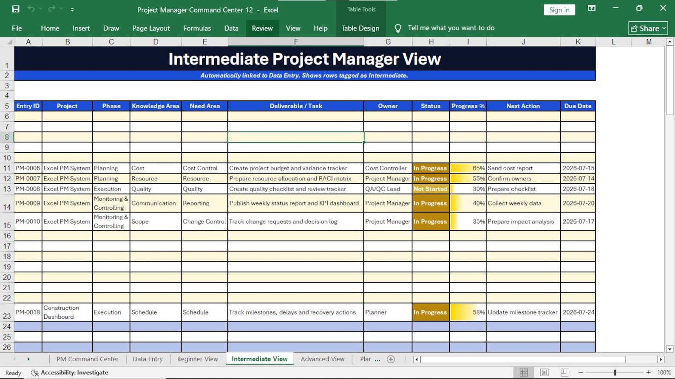
Task: Select Send cost report cell
Action: click(523, 168)
